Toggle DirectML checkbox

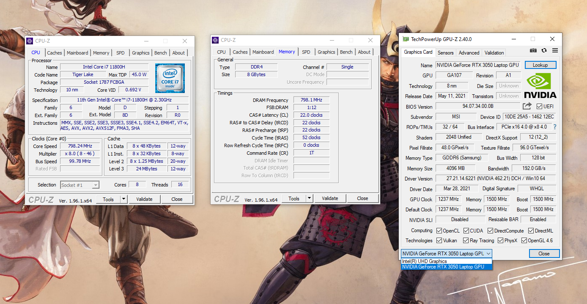point(530,231)
